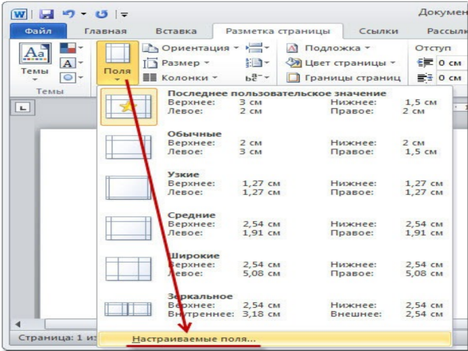The width and height of the screenshot is (468, 351).
Task: Click the Поля margins button
Action: click(x=117, y=63)
